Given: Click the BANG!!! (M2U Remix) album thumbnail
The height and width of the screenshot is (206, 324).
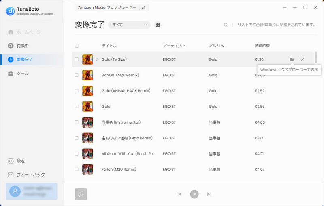Looking at the screenshot, I should click(87, 75).
